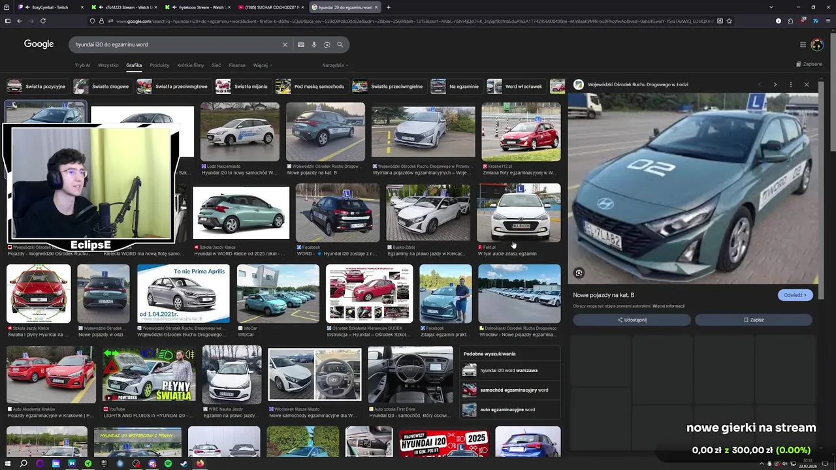This screenshot has height=470, width=836.
Task: Open list of all browser tabs
Action: click(x=771, y=7)
